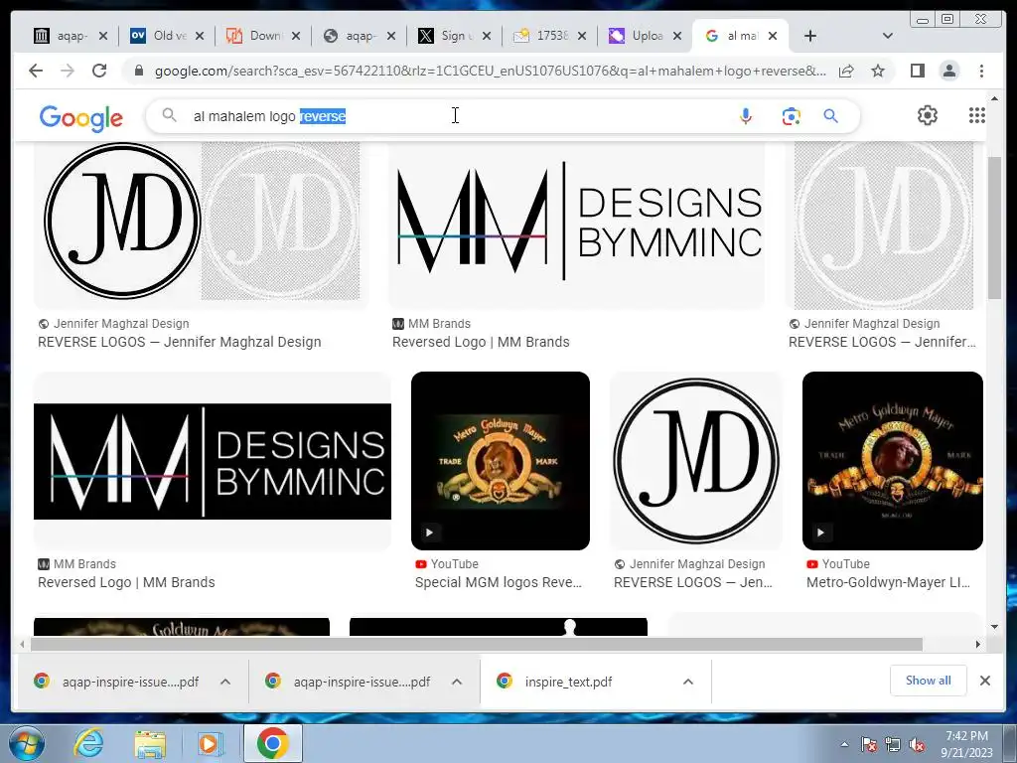1017x763 pixels.
Task: Click the address bar URL
Action: click(x=491, y=71)
